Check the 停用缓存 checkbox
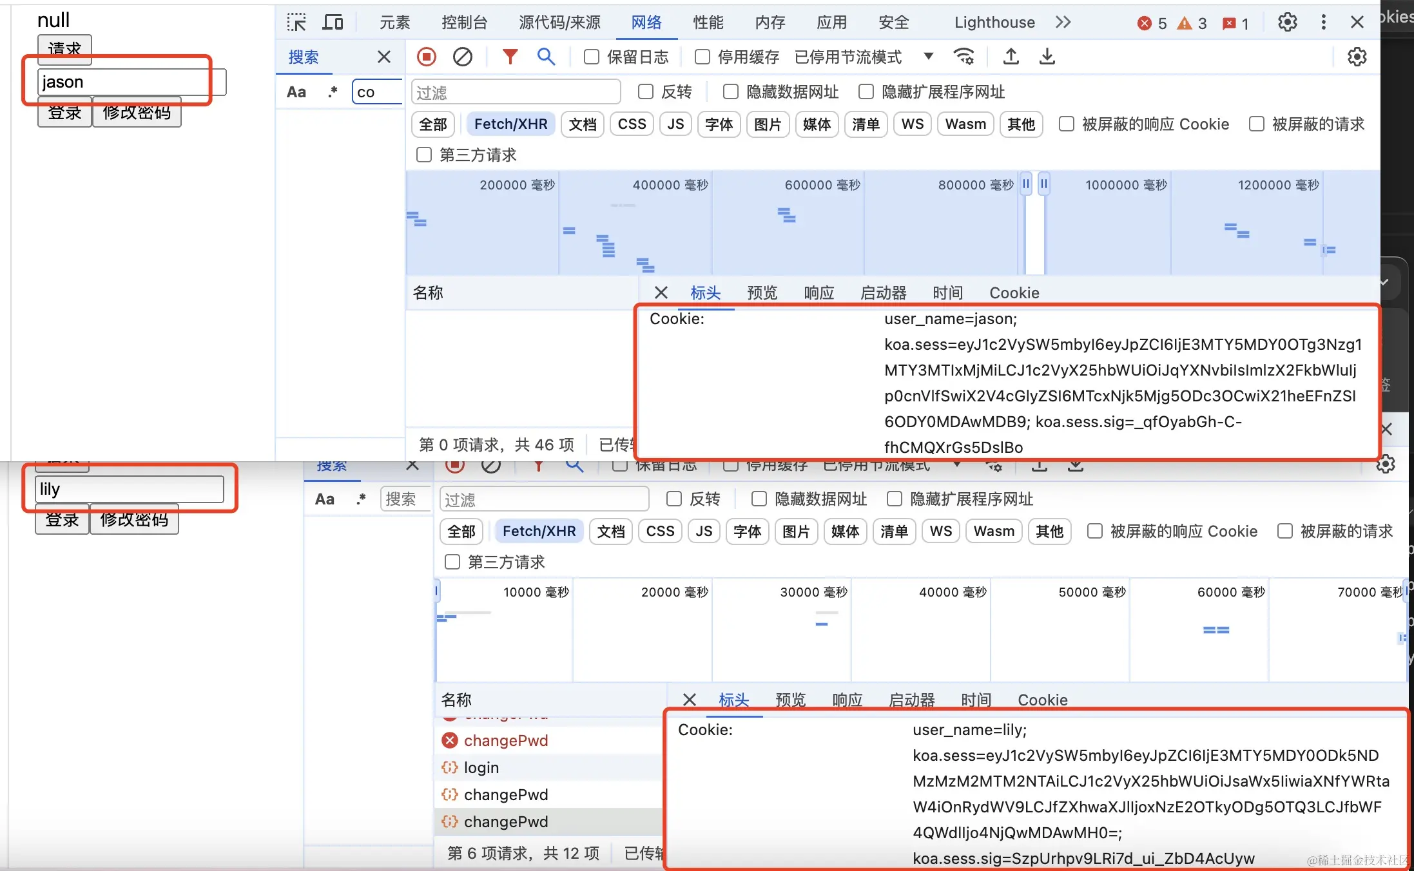Viewport: 1414px width, 871px height. tap(702, 57)
